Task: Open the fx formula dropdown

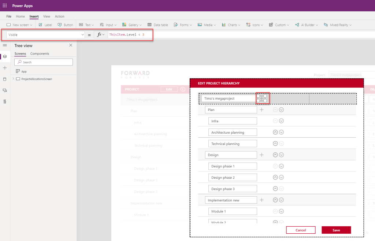Action: [100, 34]
